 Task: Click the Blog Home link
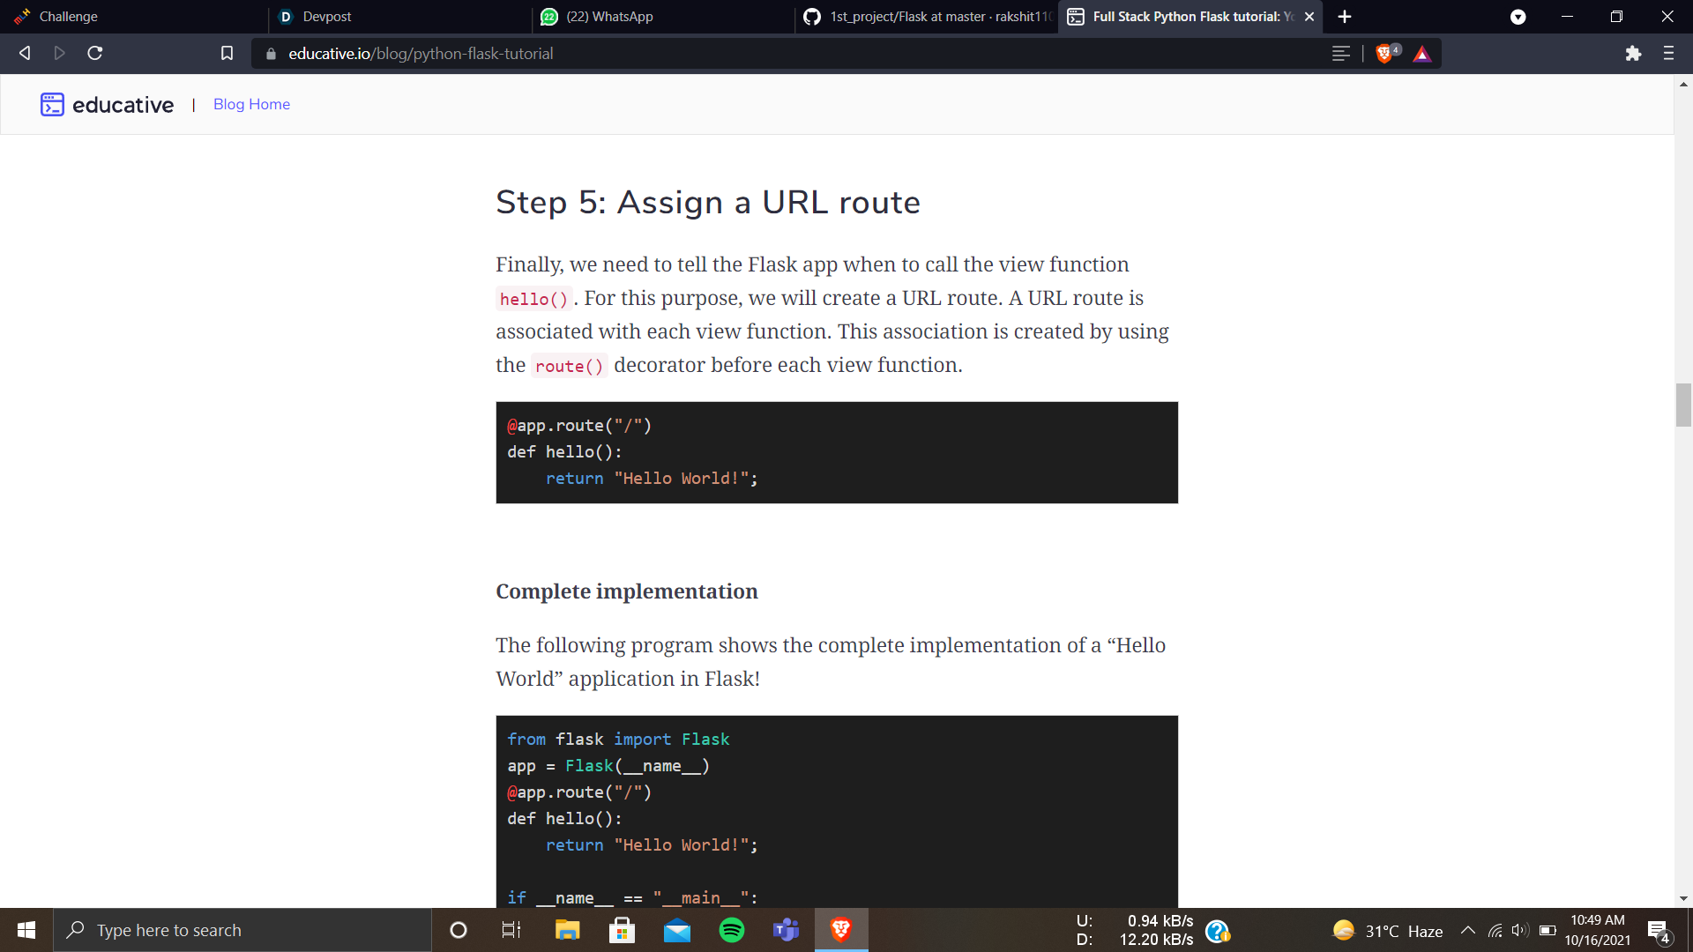[x=251, y=104]
